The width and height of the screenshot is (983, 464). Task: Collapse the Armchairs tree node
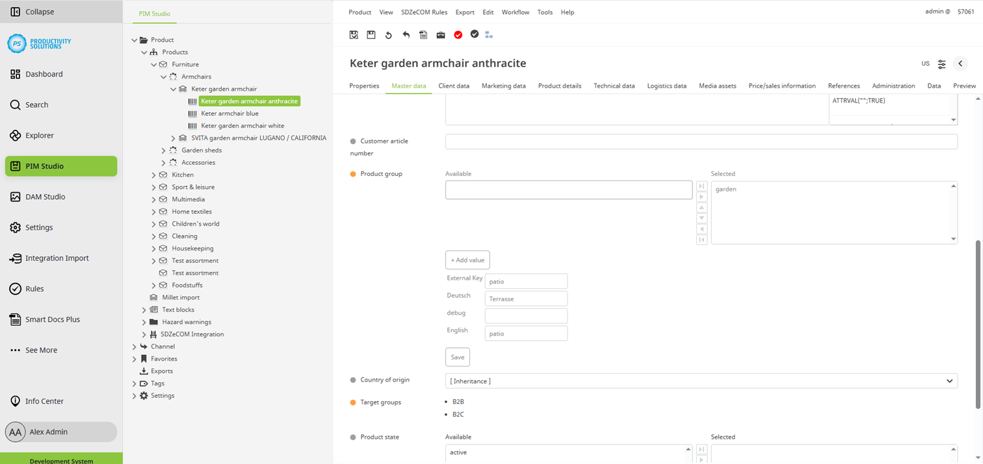(163, 77)
